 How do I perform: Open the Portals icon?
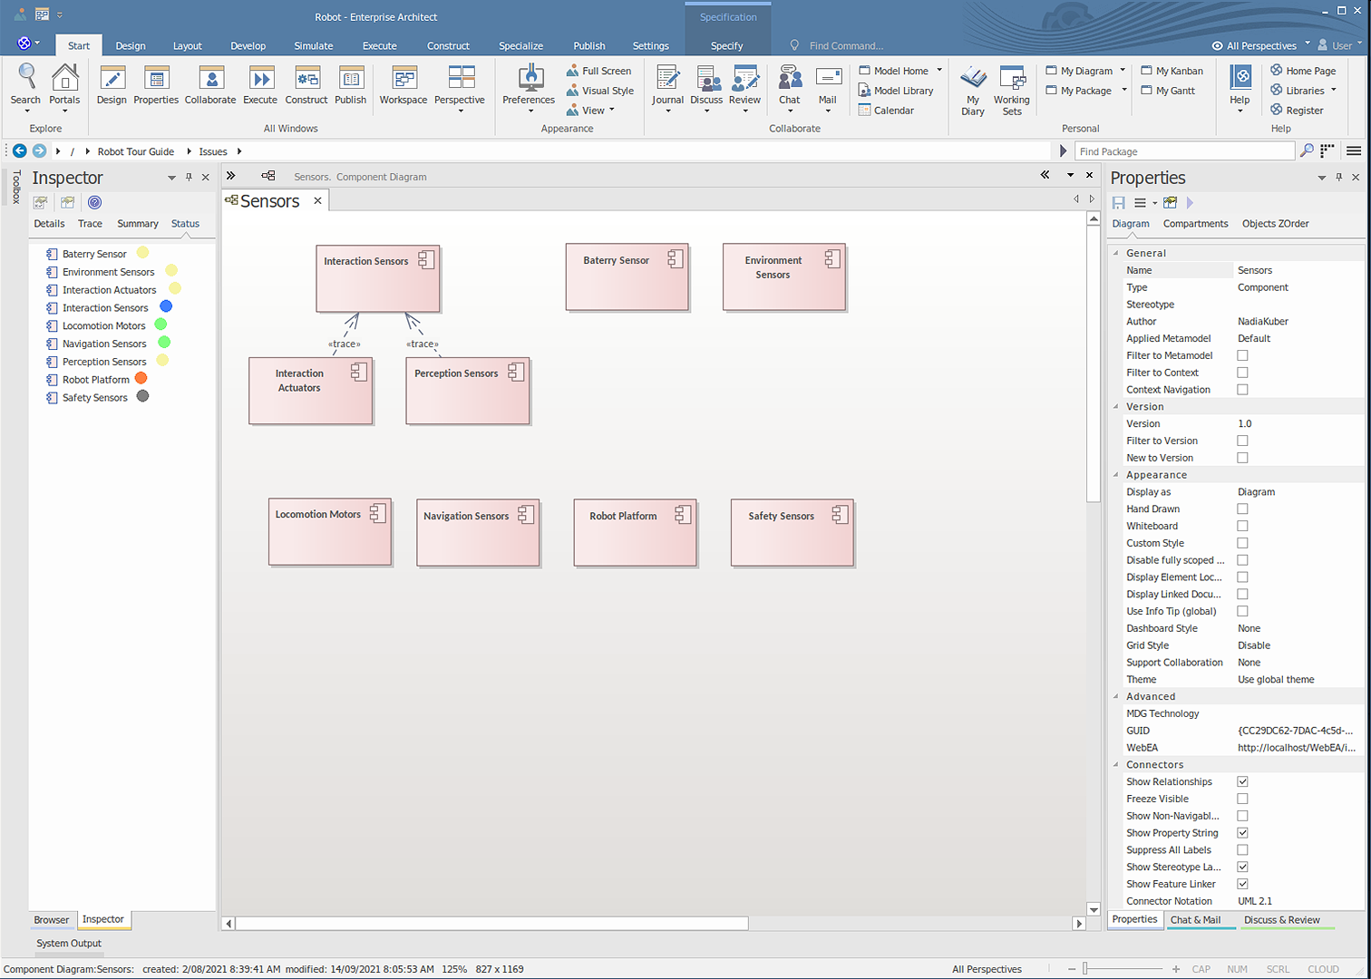point(64,80)
